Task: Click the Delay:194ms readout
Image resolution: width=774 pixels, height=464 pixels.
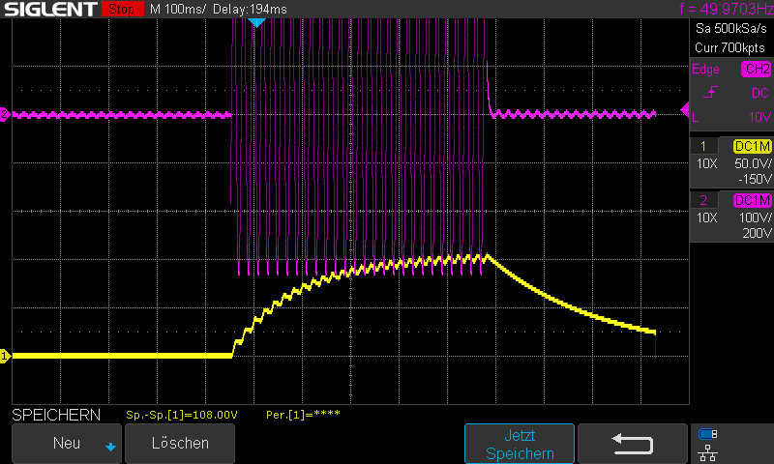Action: (250, 10)
